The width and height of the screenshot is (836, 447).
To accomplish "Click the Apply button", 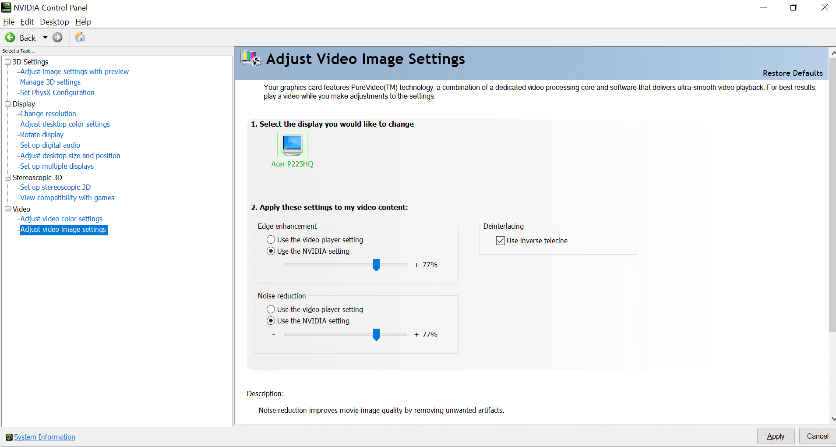I will [776, 436].
